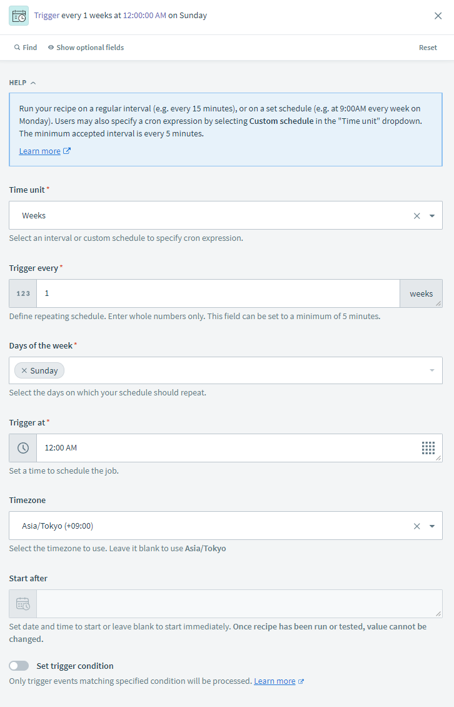The image size is (454, 707).
Task: Expand the Days of the week dropdown
Action: pyautogui.click(x=432, y=371)
